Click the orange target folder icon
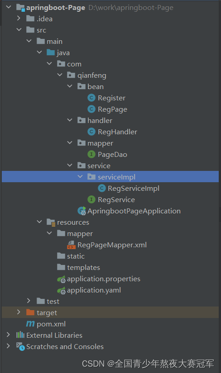The height and width of the screenshot is (373, 221). click(30, 312)
